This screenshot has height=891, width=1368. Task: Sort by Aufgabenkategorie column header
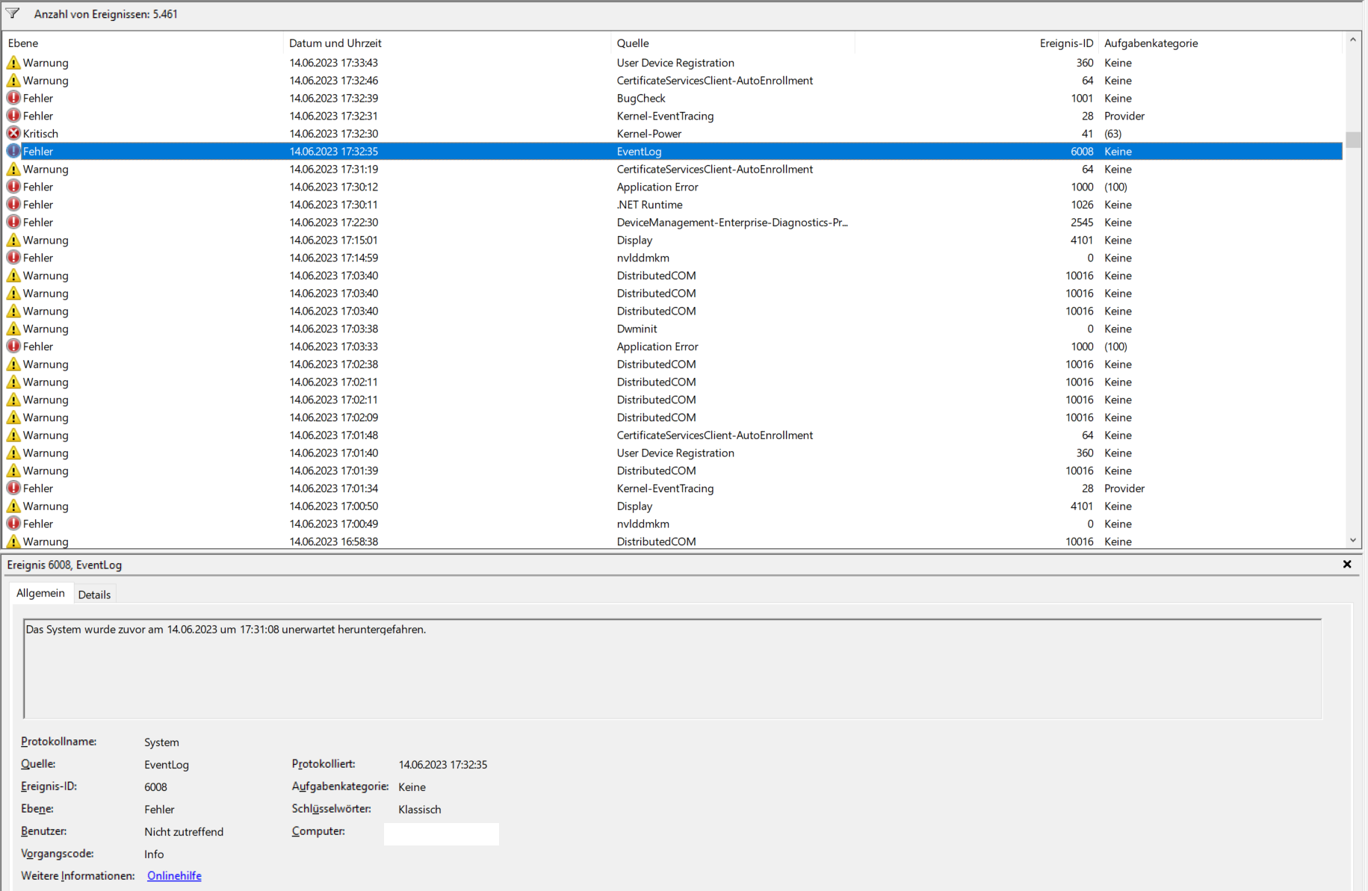1221,43
